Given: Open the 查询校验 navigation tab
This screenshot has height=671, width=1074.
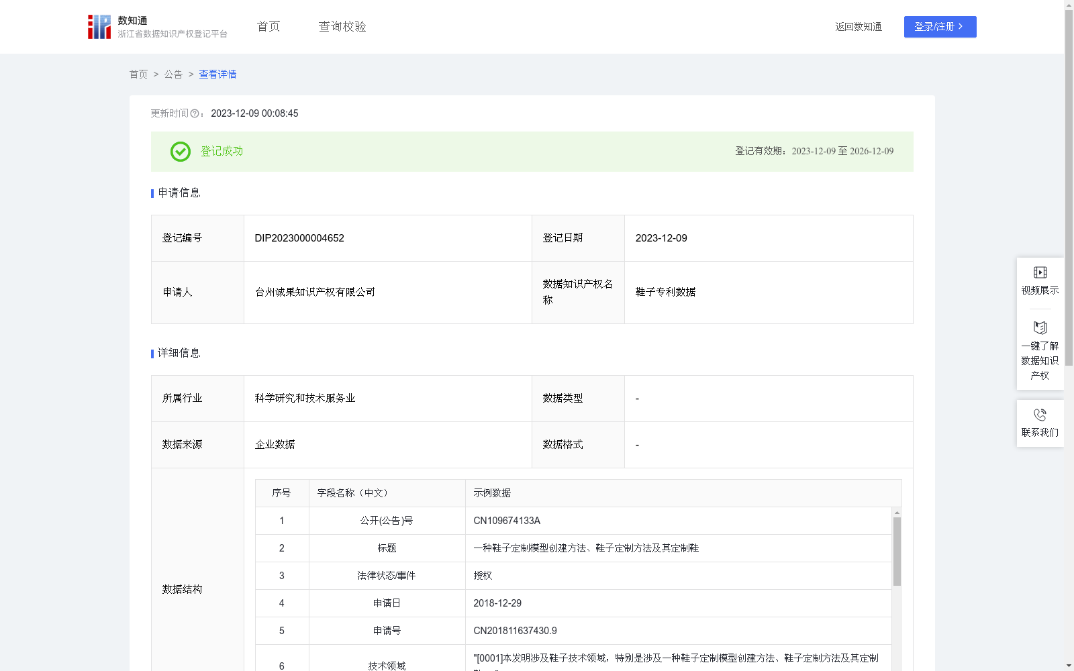Looking at the screenshot, I should [x=342, y=27].
